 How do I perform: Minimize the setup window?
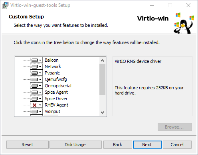click(x=152, y=5)
